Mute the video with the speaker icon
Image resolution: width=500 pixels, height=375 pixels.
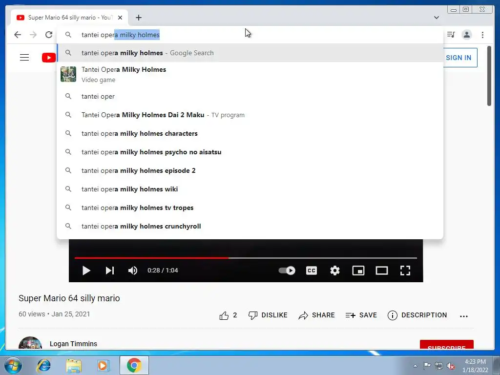[x=133, y=271]
